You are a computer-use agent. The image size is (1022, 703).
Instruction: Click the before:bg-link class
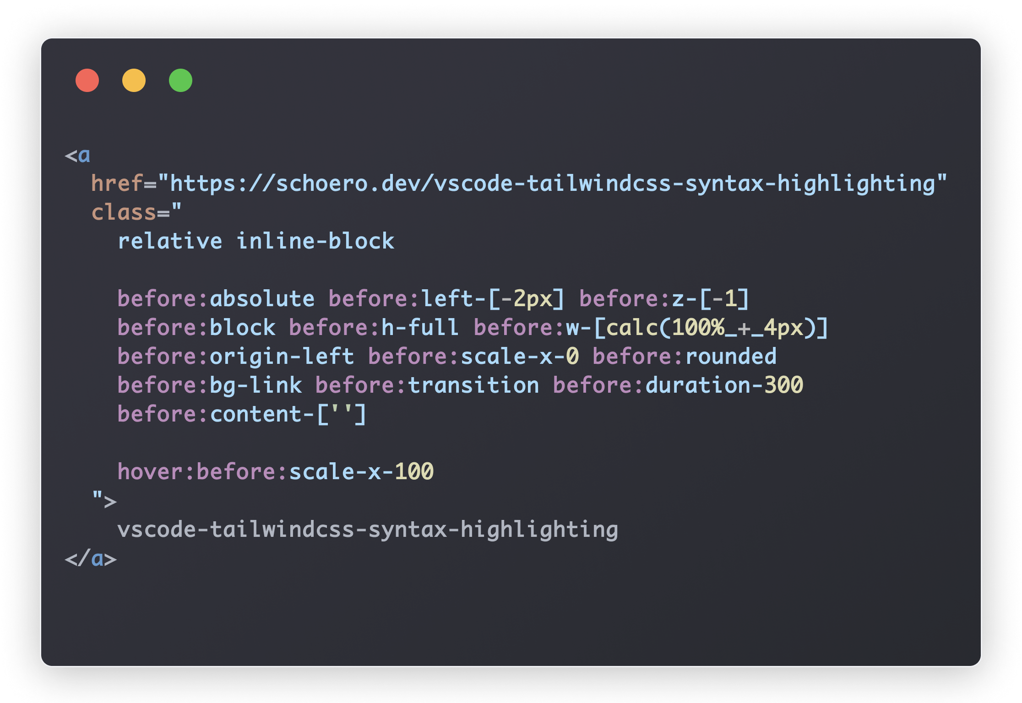click(x=209, y=386)
